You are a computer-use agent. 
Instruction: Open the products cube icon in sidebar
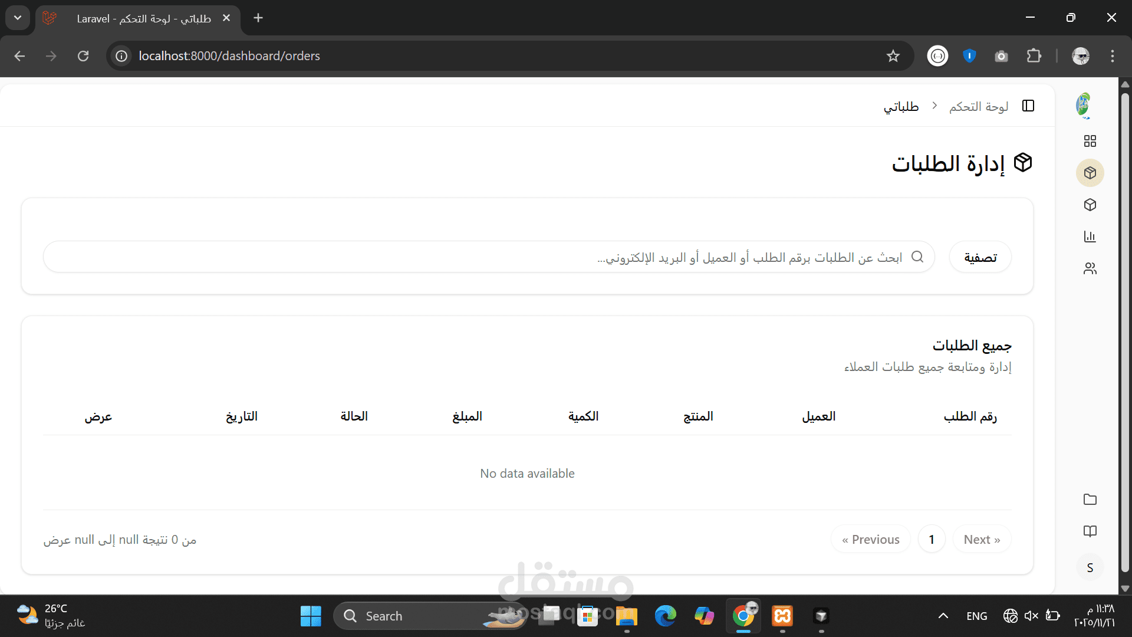[x=1090, y=205]
